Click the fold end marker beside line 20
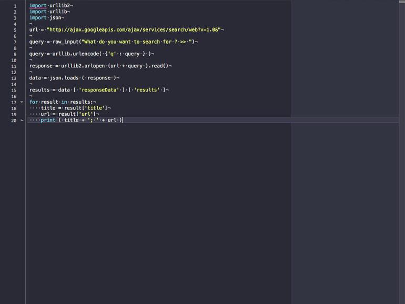Image resolution: width=405 pixels, height=304 pixels. 22,120
